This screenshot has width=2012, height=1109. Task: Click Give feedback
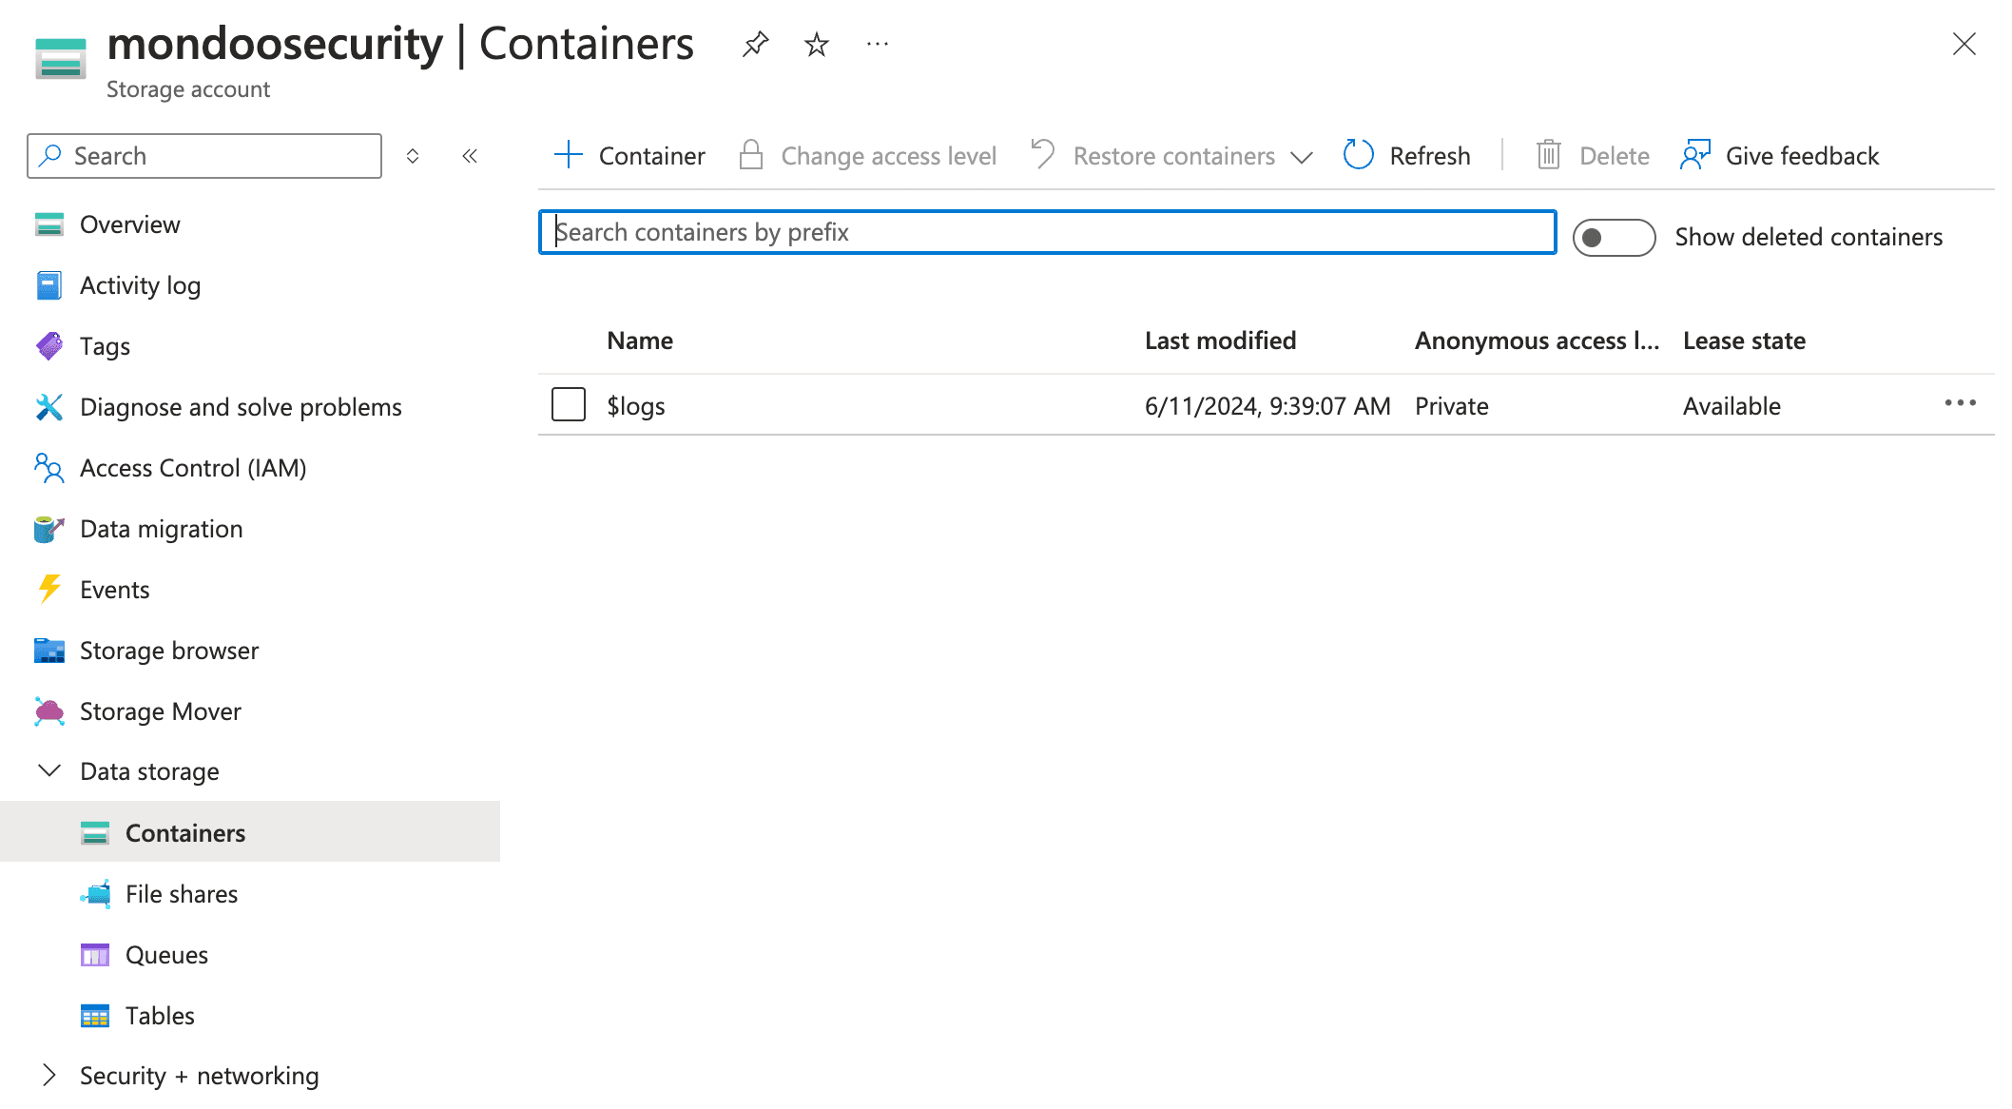coord(1801,155)
